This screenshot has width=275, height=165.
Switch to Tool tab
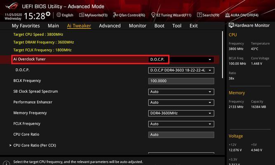tap(177, 26)
